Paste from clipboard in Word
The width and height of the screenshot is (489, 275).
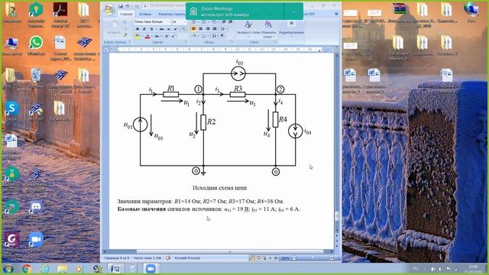coord(114,28)
